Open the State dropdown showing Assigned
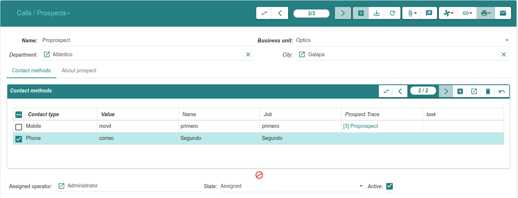The image size is (518, 198). coord(361,186)
